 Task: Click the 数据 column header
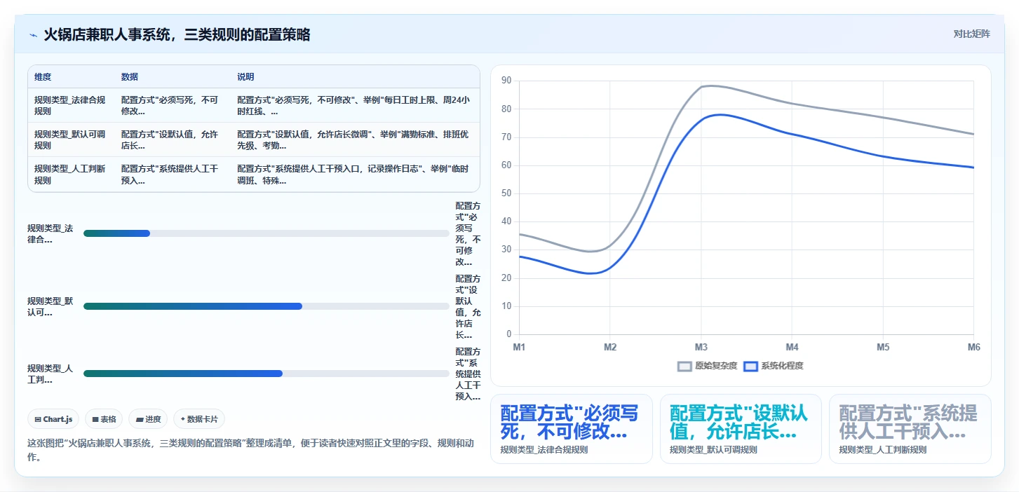click(x=129, y=76)
